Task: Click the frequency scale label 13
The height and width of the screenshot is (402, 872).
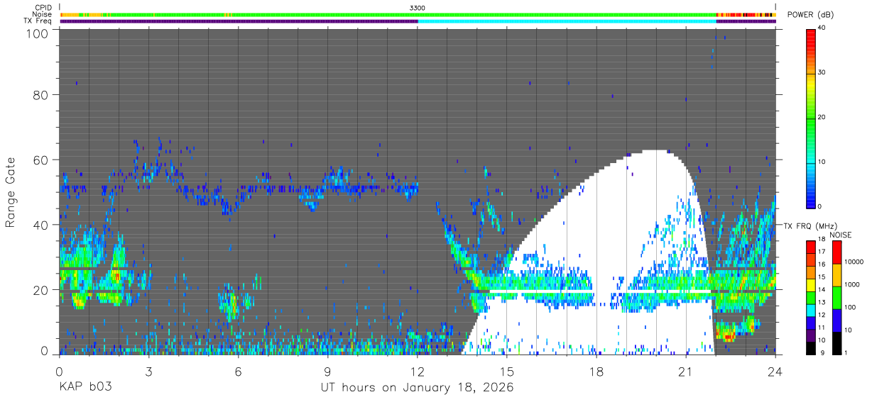Action: [822, 303]
